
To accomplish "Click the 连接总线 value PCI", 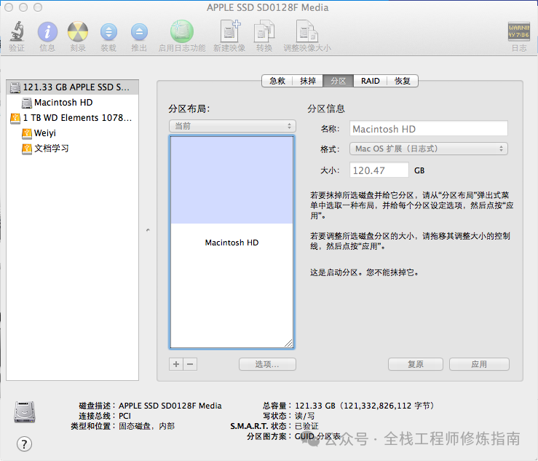I will pos(125,416).
